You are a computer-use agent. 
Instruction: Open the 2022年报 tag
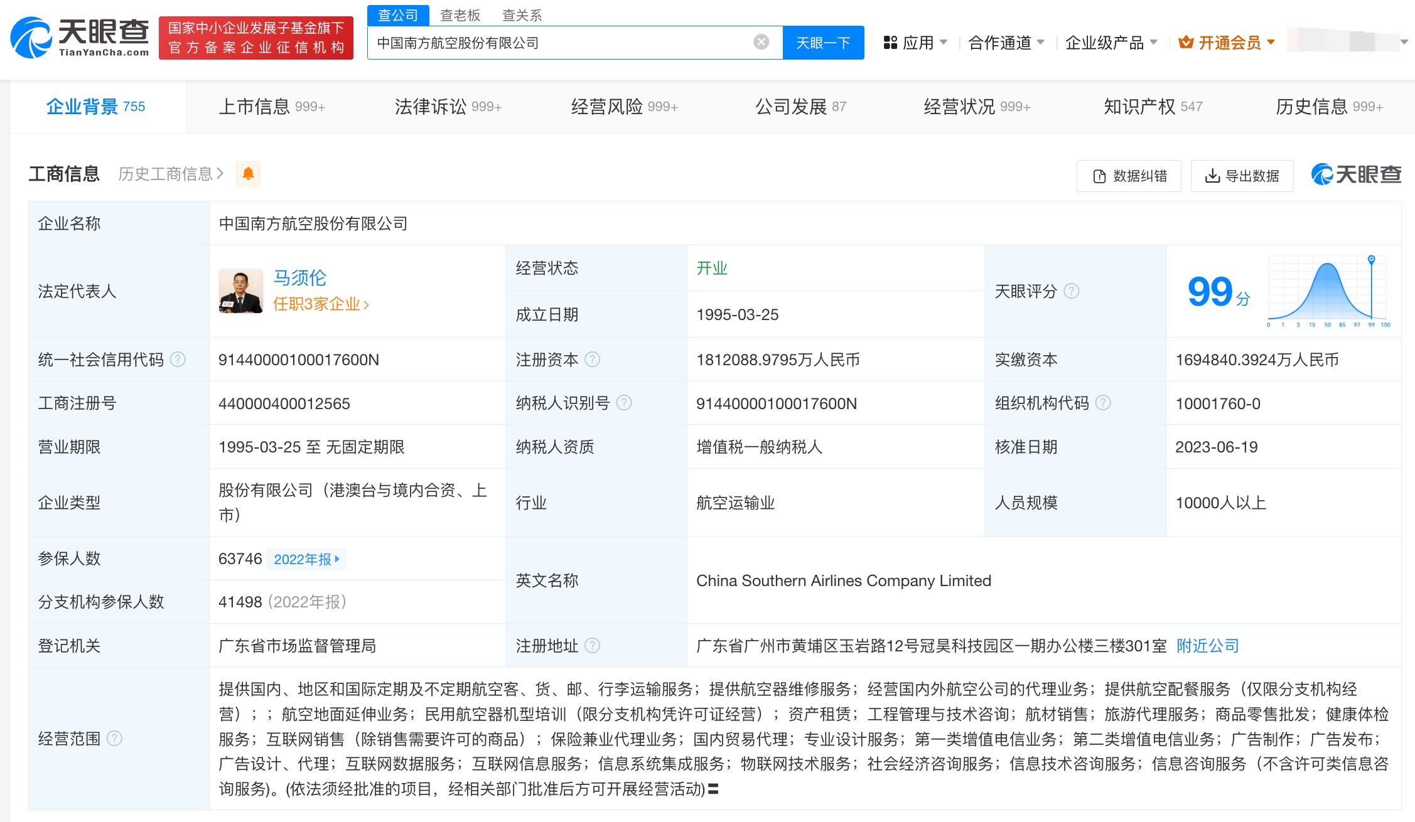[306, 559]
